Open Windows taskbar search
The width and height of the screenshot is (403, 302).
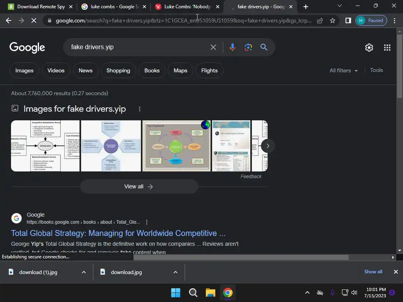pos(193,293)
